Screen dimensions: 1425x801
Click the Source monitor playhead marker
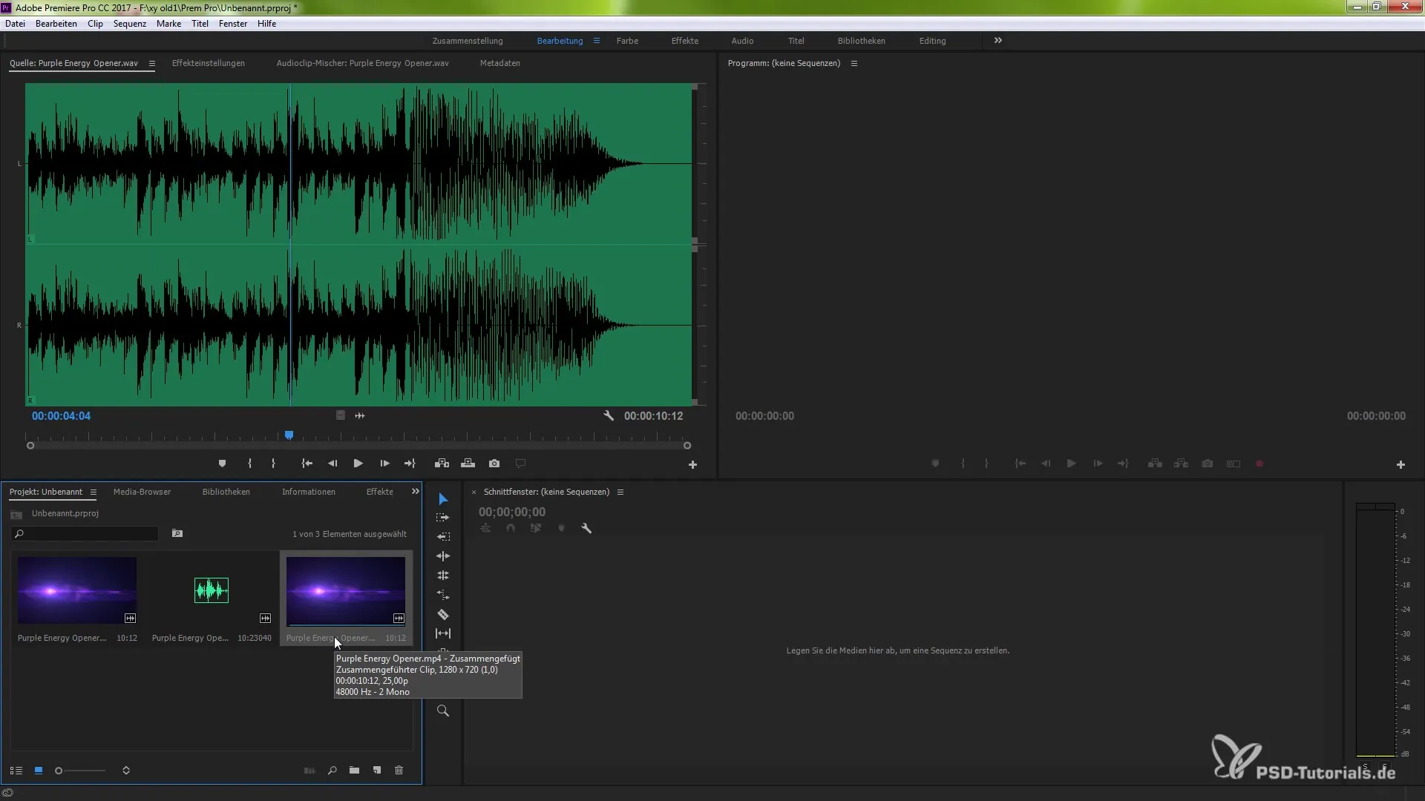click(289, 435)
